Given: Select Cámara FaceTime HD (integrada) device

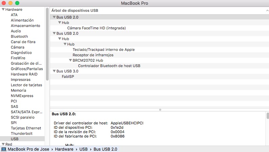Looking at the screenshot, I should [96, 28].
